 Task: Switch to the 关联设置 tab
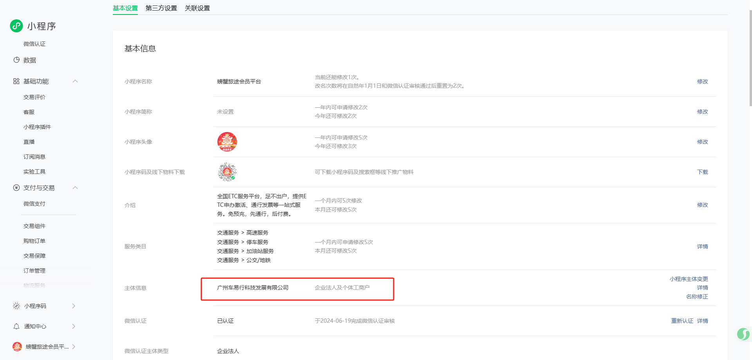197,8
